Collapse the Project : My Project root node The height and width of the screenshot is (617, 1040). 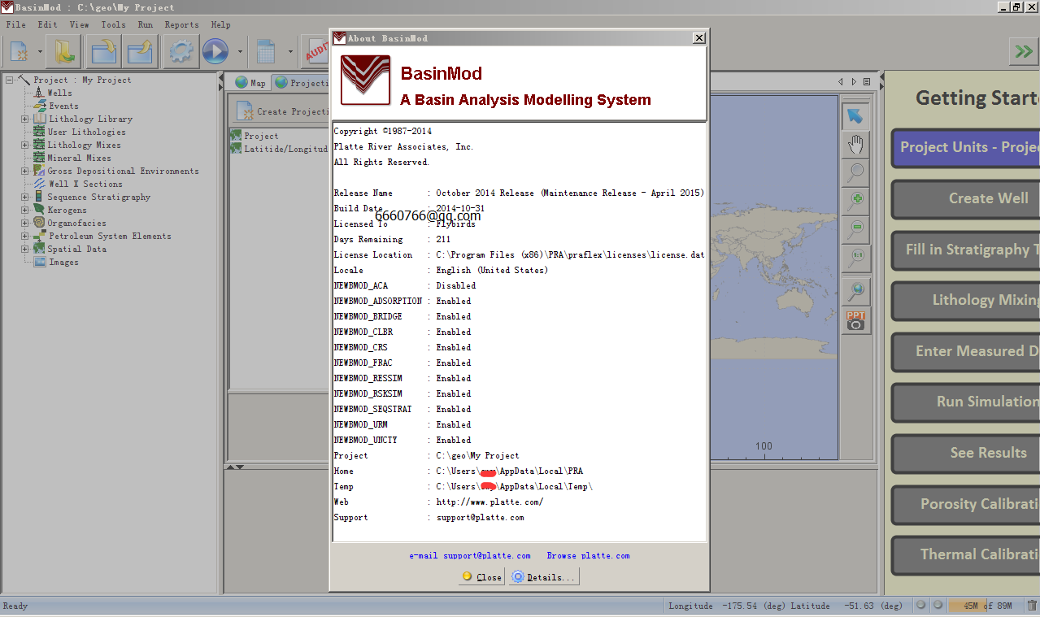10,80
